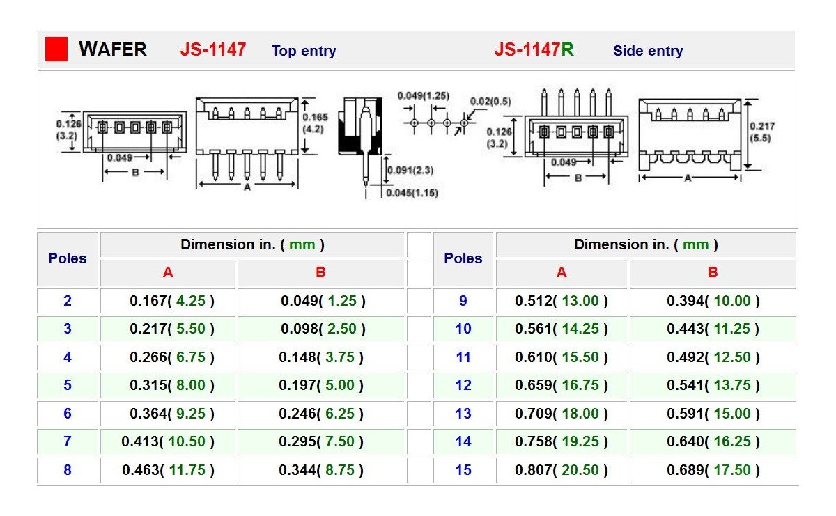Click the red square logo icon
Screen dimensions: 836x516
point(55,48)
